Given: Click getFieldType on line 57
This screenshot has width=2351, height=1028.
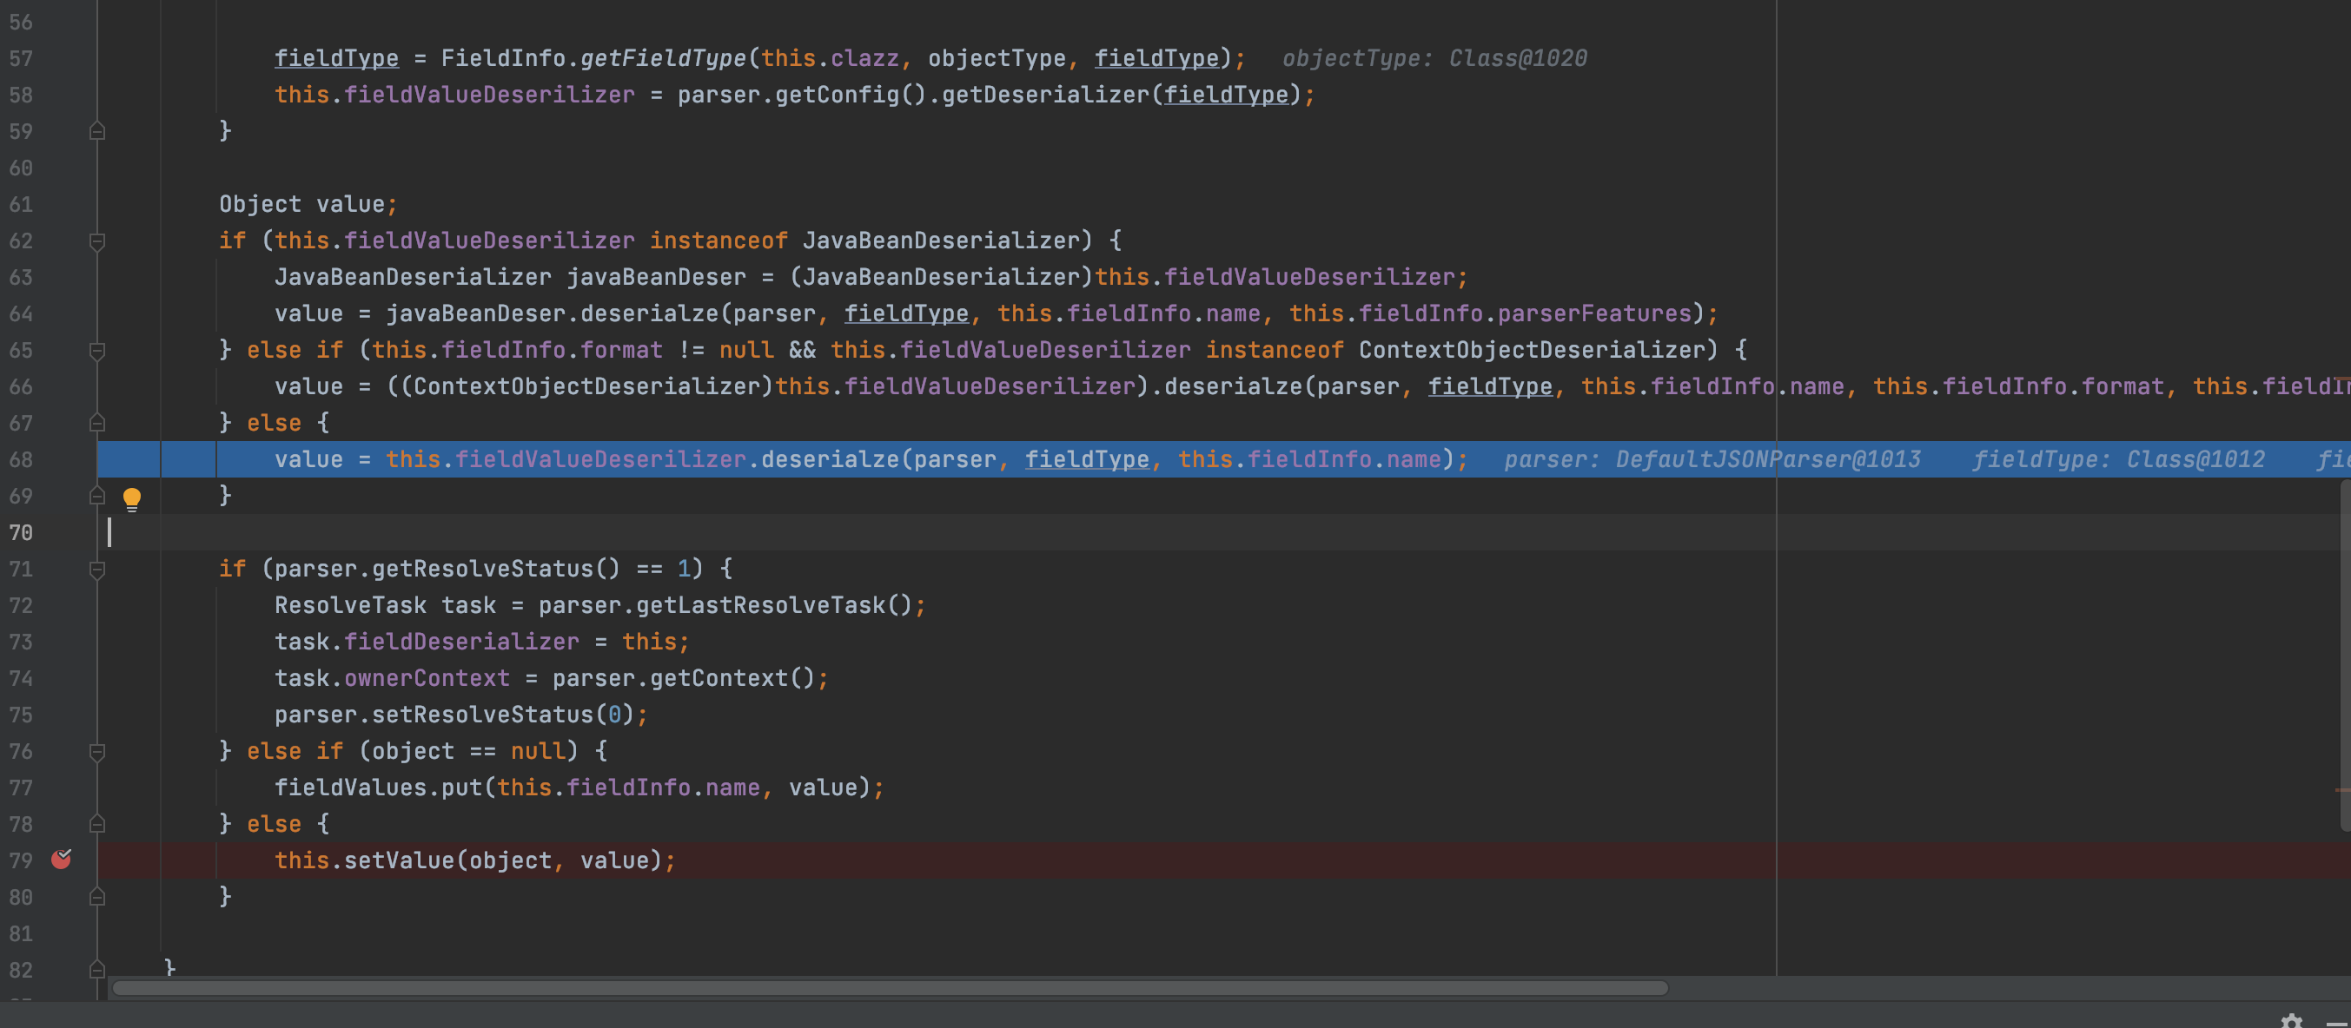Looking at the screenshot, I should click(664, 58).
